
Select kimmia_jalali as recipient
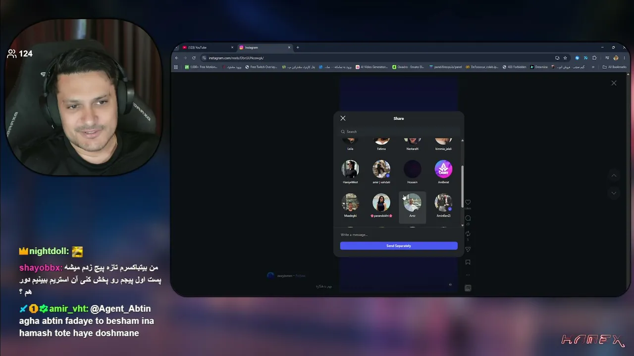tap(443, 144)
